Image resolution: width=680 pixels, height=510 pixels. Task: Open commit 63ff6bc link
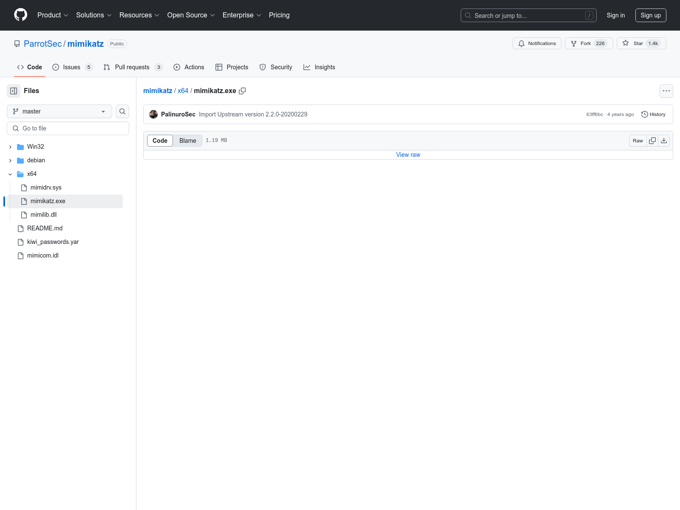tap(595, 114)
